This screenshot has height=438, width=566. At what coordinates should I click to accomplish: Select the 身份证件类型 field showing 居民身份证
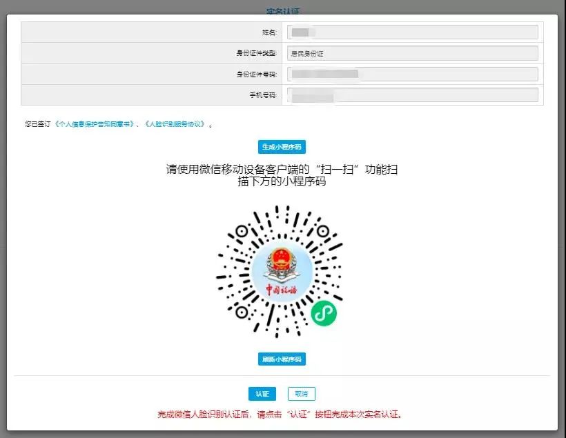[413, 53]
